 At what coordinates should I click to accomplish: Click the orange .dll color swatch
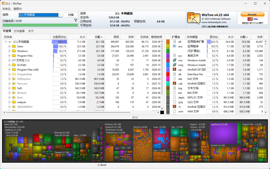[x=168, y=42]
